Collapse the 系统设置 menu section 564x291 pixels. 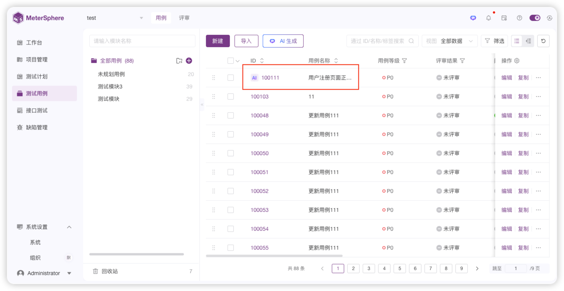click(69, 227)
